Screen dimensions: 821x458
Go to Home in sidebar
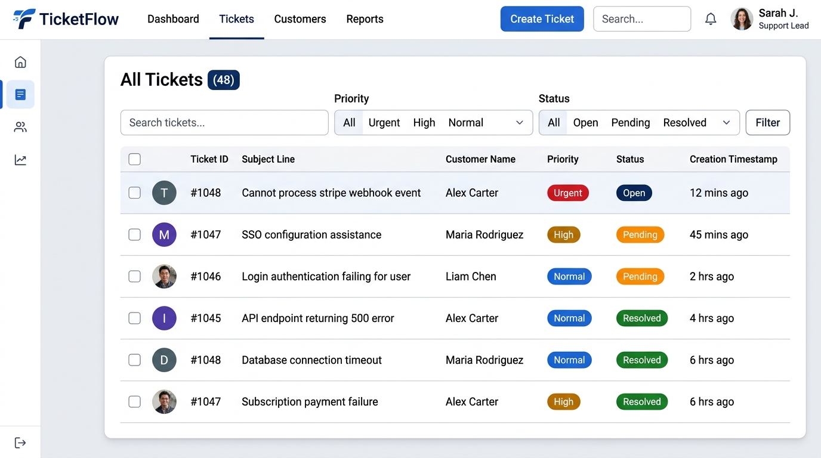tap(20, 62)
